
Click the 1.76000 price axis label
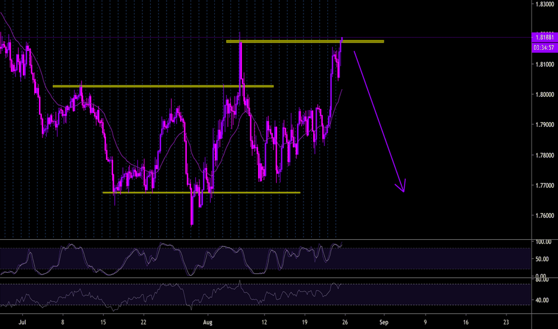545,215
